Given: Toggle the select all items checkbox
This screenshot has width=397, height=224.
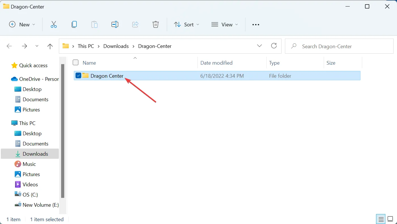Looking at the screenshot, I should (76, 62).
